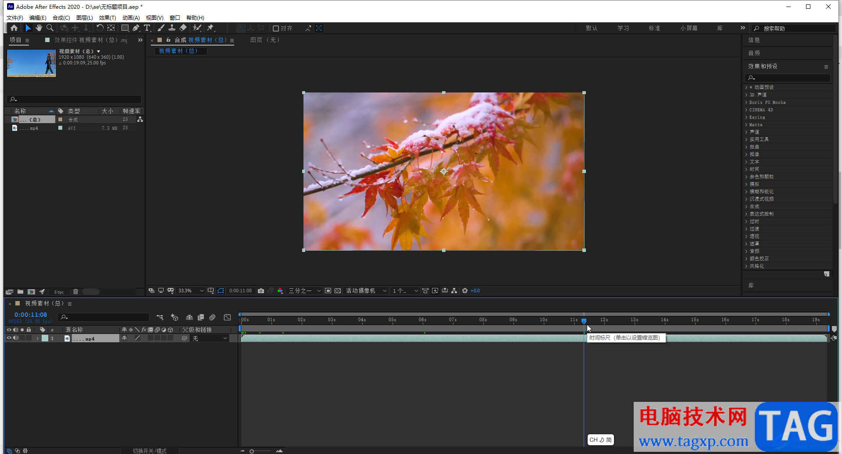This screenshot has height=454, width=842.
Task: Expand the 颜色校正 effects category
Action: point(746,259)
